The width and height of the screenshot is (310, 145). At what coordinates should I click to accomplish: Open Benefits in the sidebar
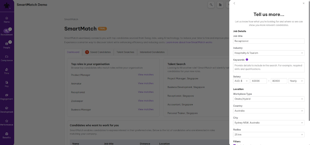(x=7, y=135)
